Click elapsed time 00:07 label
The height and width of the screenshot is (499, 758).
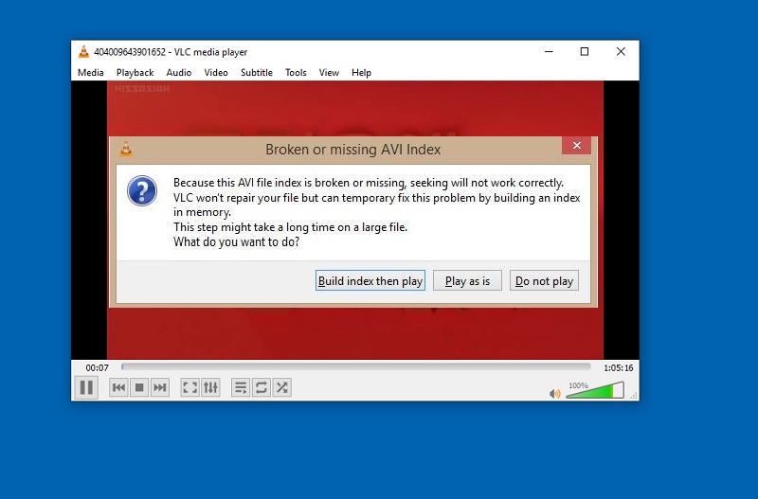98,367
